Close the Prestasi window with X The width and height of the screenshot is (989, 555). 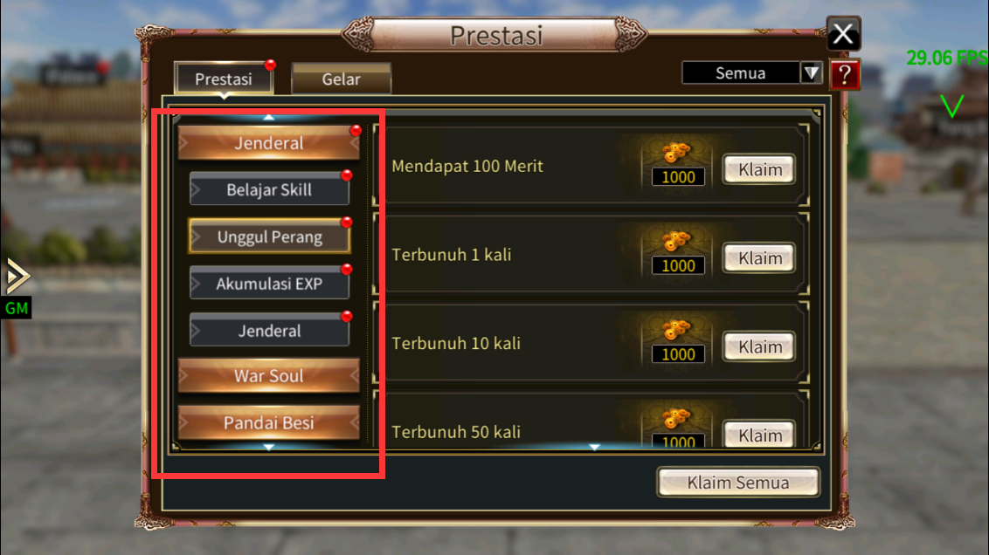point(843,33)
